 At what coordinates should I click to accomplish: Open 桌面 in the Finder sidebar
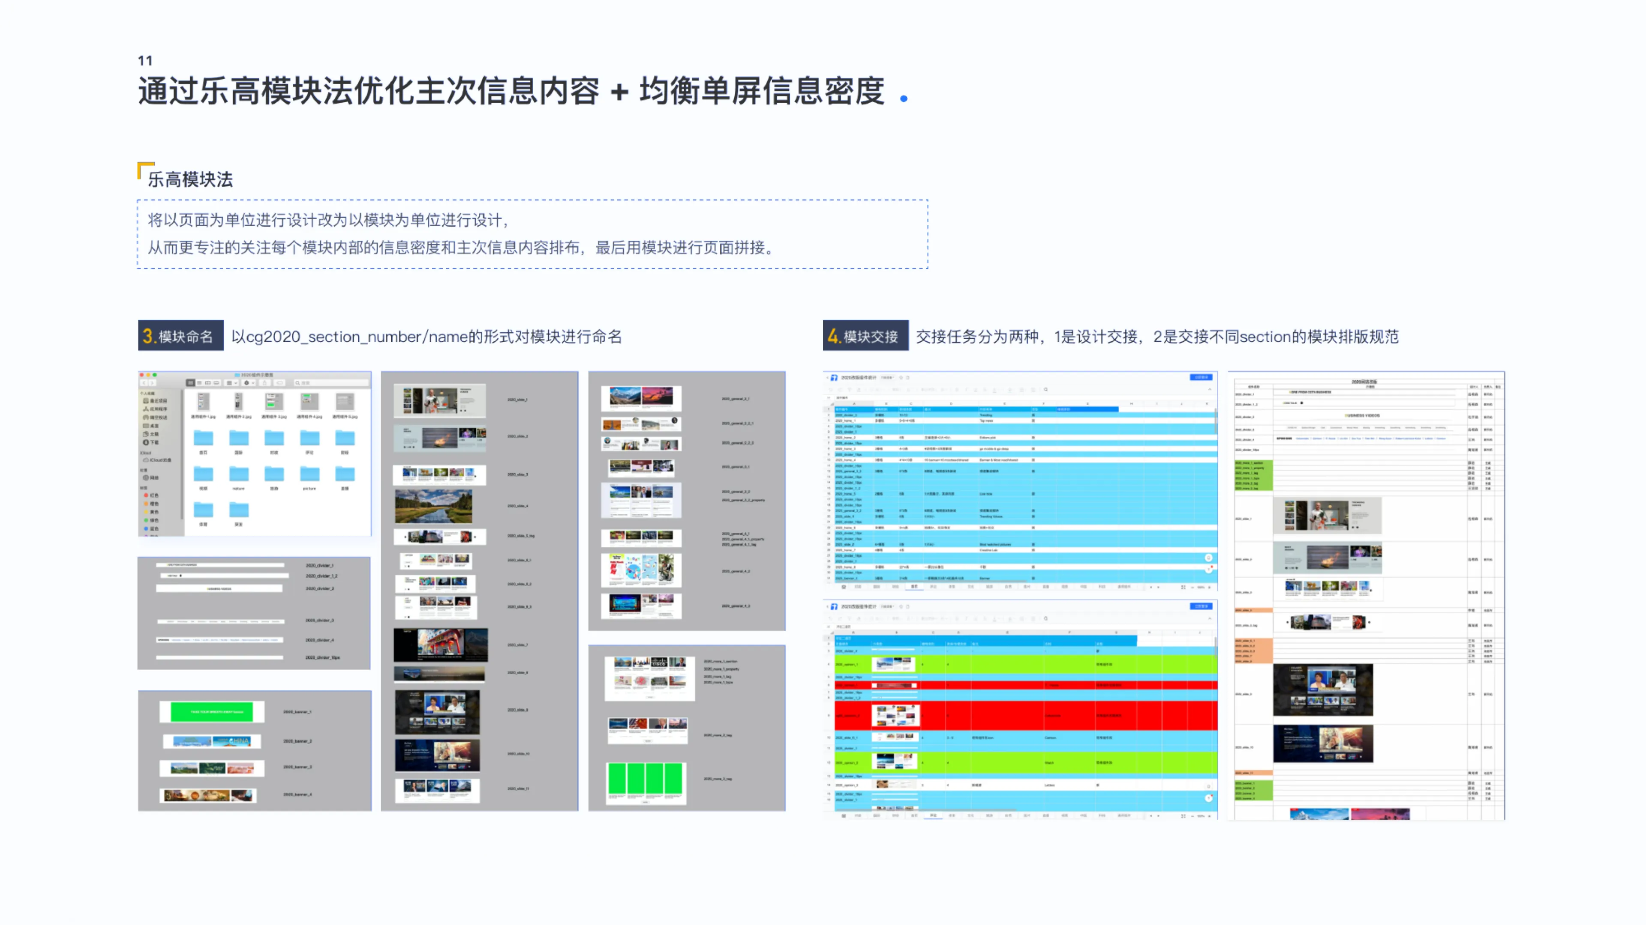tap(150, 426)
